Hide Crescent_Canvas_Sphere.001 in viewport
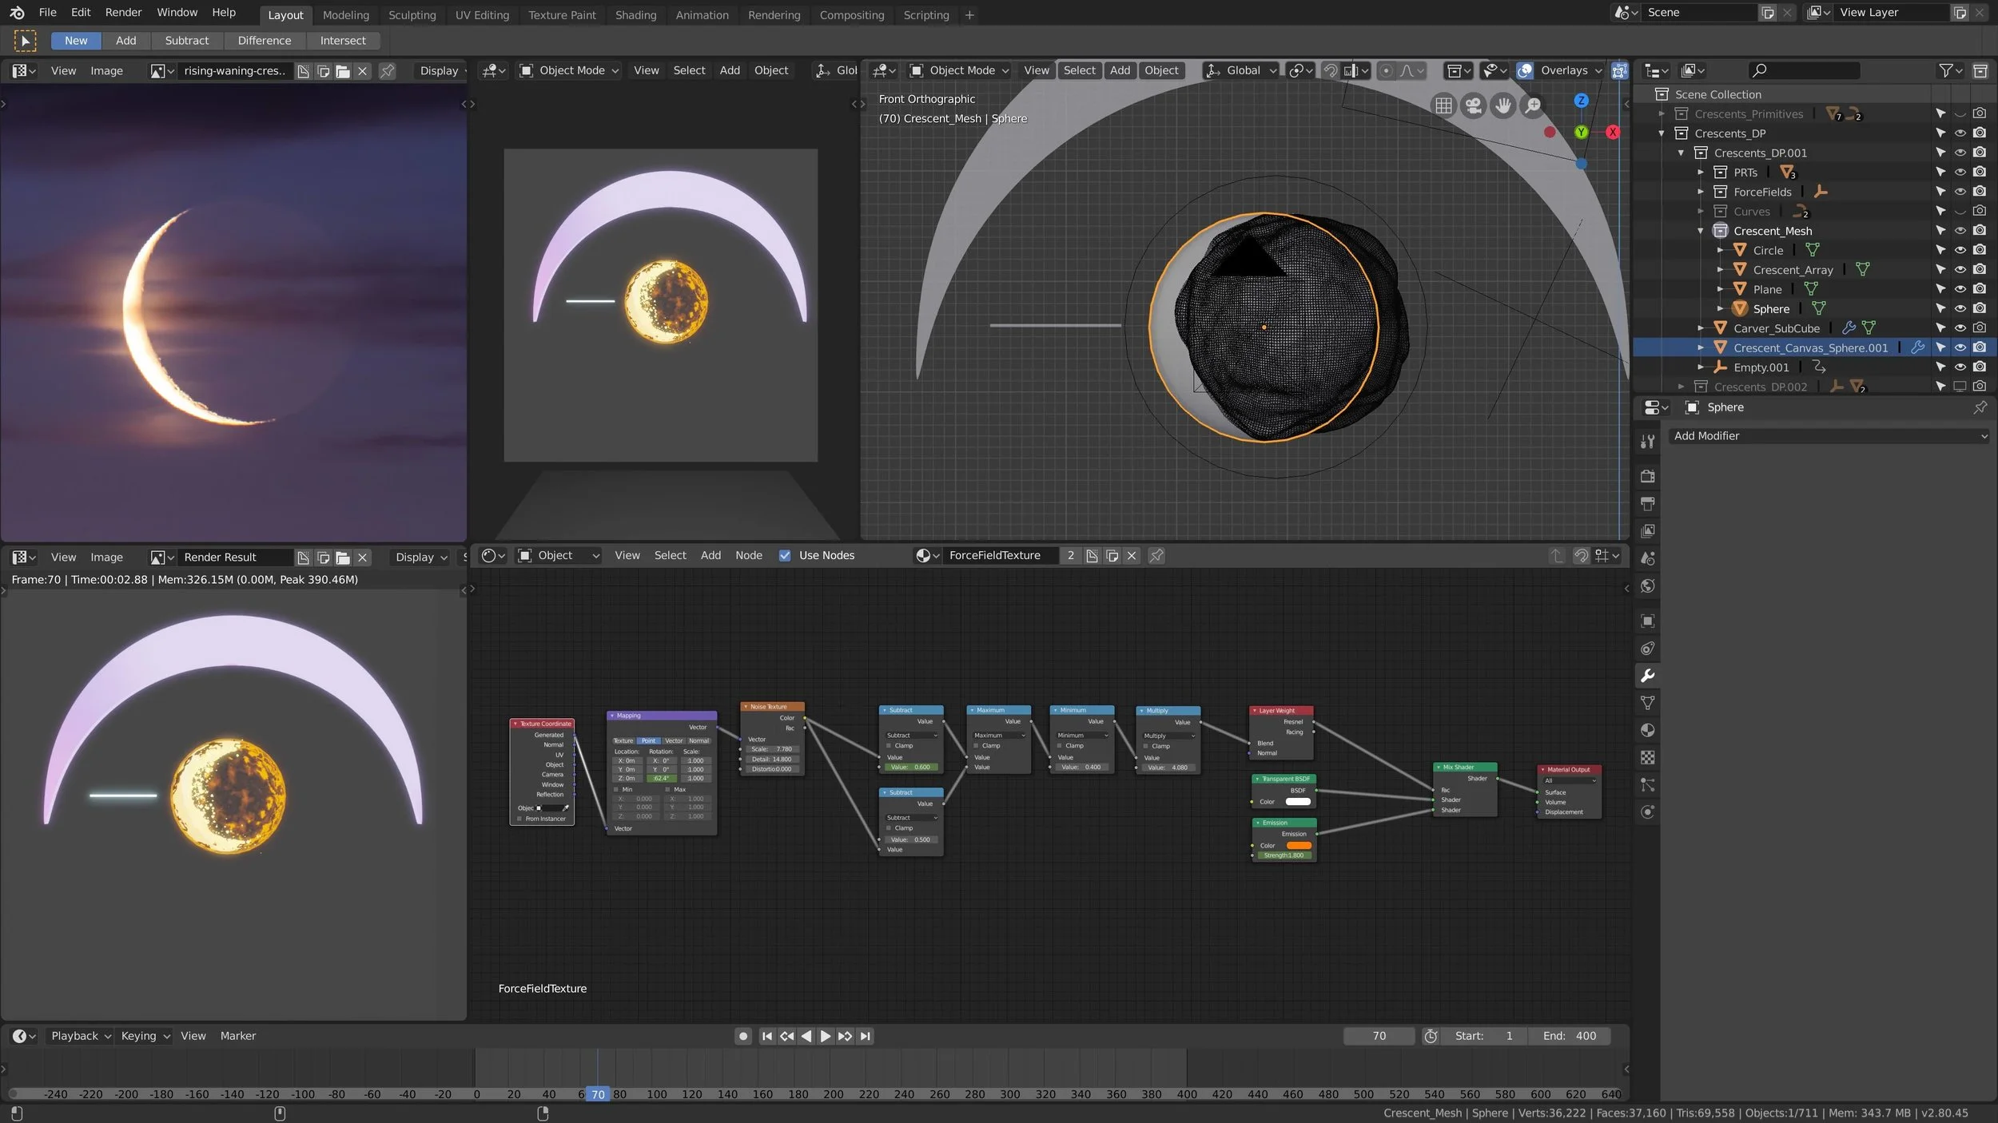The image size is (1998, 1123). tap(1960, 348)
